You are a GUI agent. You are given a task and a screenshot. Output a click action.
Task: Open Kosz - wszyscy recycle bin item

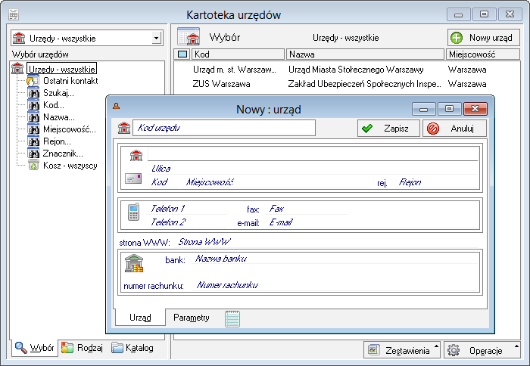[x=70, y=166]
